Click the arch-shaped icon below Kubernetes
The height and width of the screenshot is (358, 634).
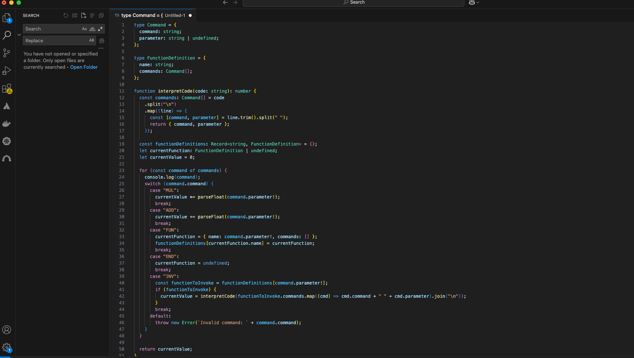7,158
